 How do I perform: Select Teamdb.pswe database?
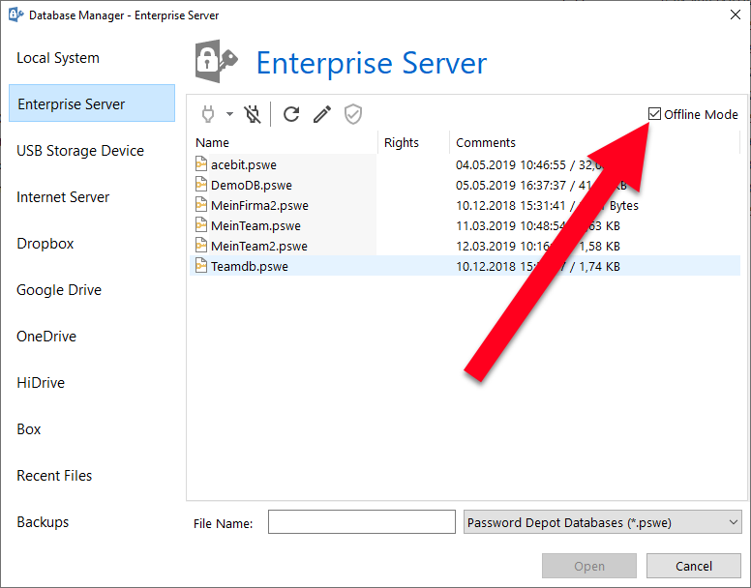(x=466, y=266)
